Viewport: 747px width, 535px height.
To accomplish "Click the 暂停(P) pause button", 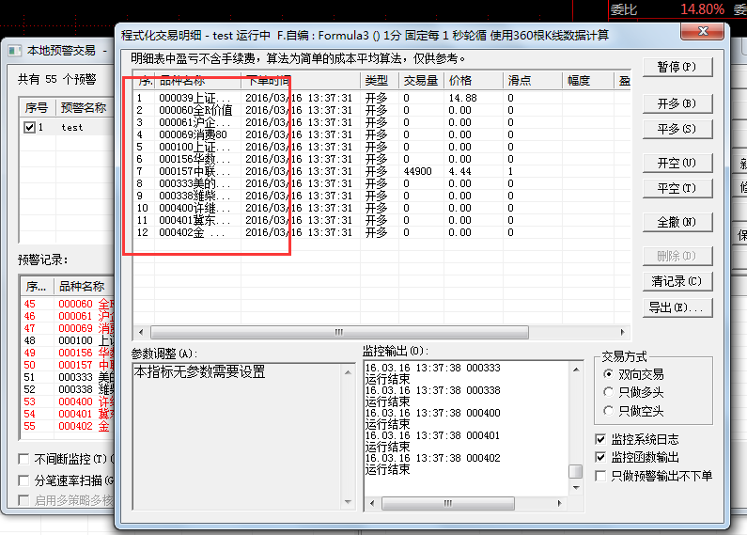I will click(677, 68).
